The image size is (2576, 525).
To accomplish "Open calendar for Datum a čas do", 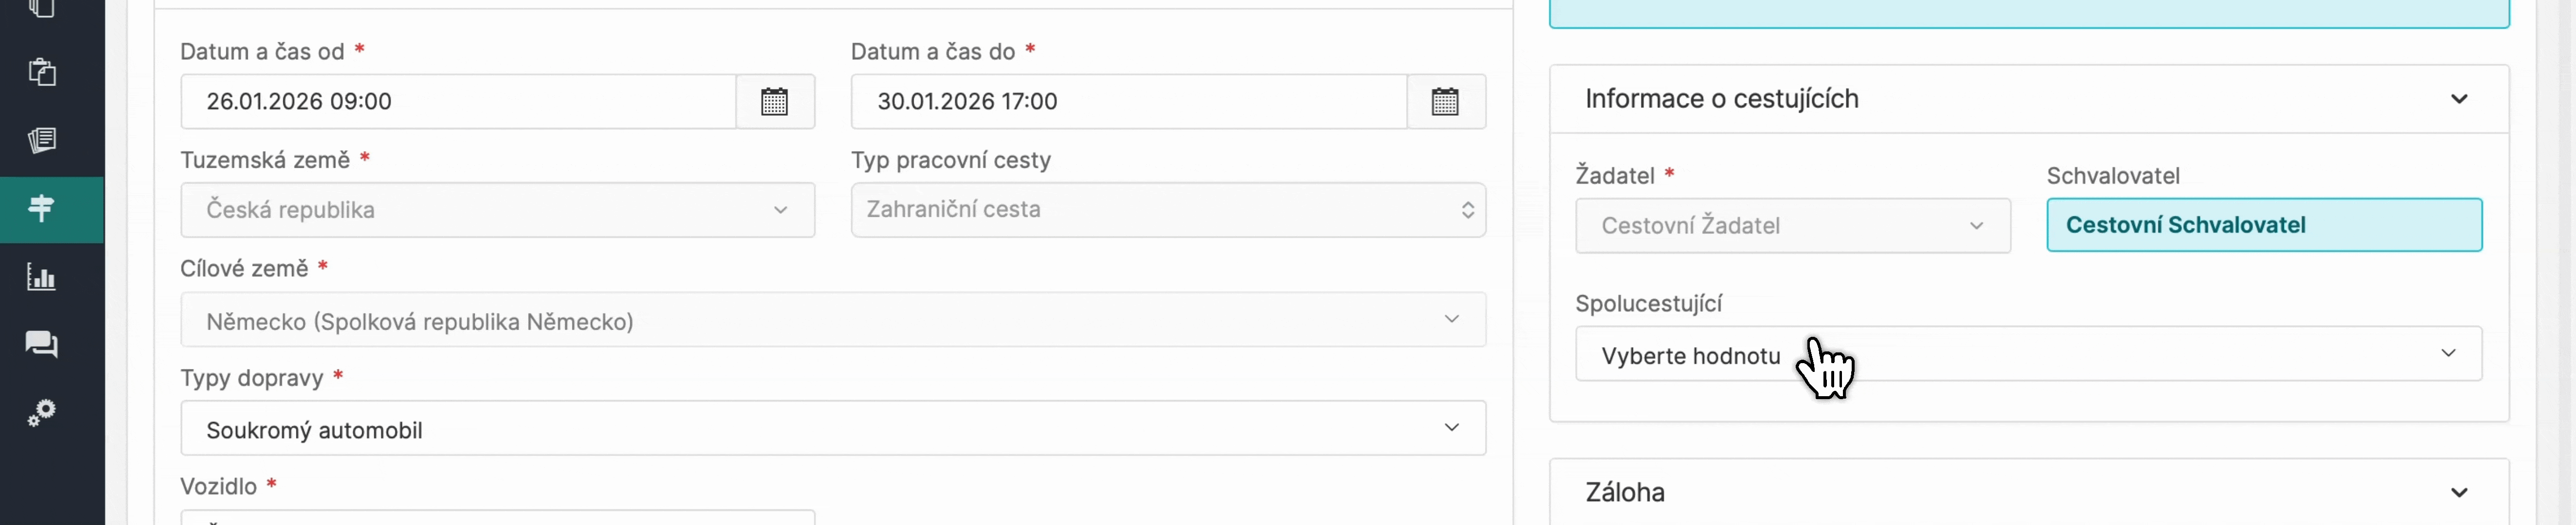I will [x=1445, y=102].
